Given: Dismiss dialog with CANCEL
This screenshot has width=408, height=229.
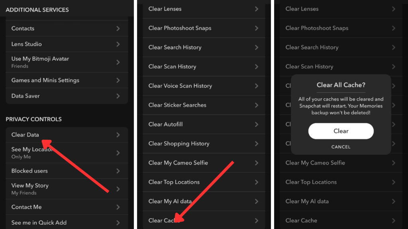Looking at the screenshot, I should (x=341, y=147).
